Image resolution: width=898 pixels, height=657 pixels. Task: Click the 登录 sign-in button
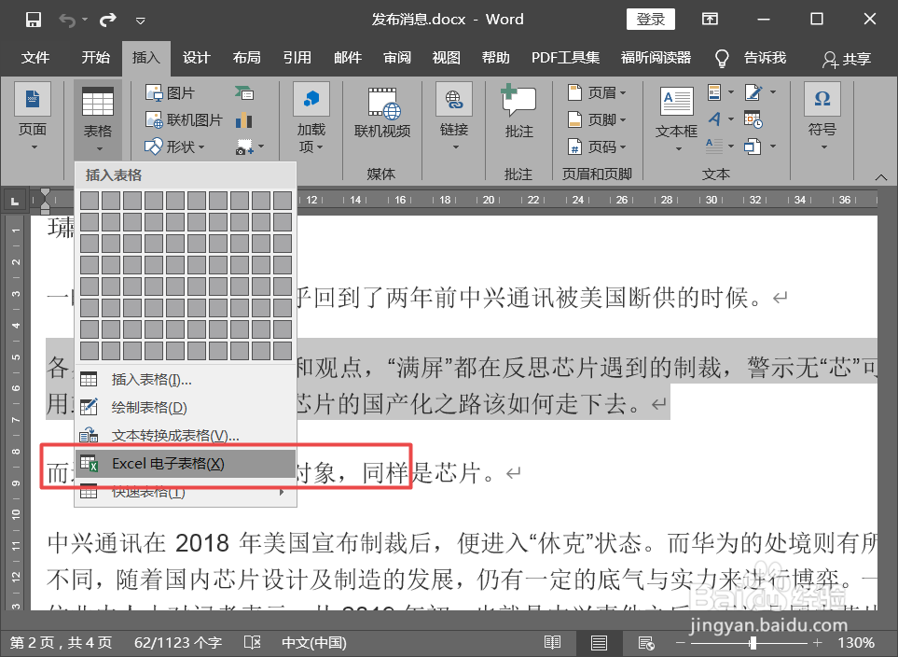[651, 20]
